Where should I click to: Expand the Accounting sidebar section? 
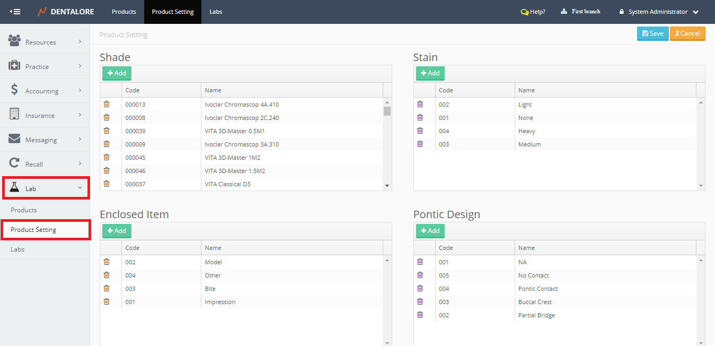tap(45, 91)
